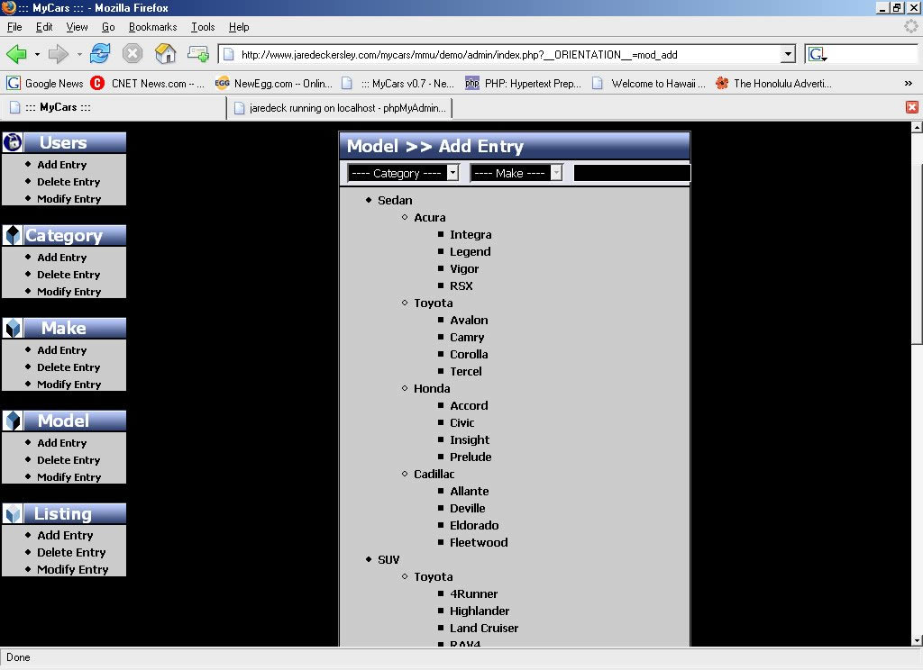Reload the page with the refresh icon

click(x=100, y=53)
